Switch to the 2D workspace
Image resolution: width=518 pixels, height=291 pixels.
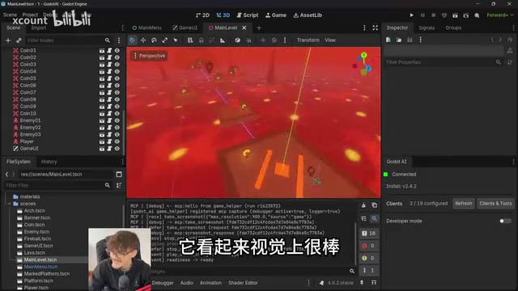click(x=202, y=15)
